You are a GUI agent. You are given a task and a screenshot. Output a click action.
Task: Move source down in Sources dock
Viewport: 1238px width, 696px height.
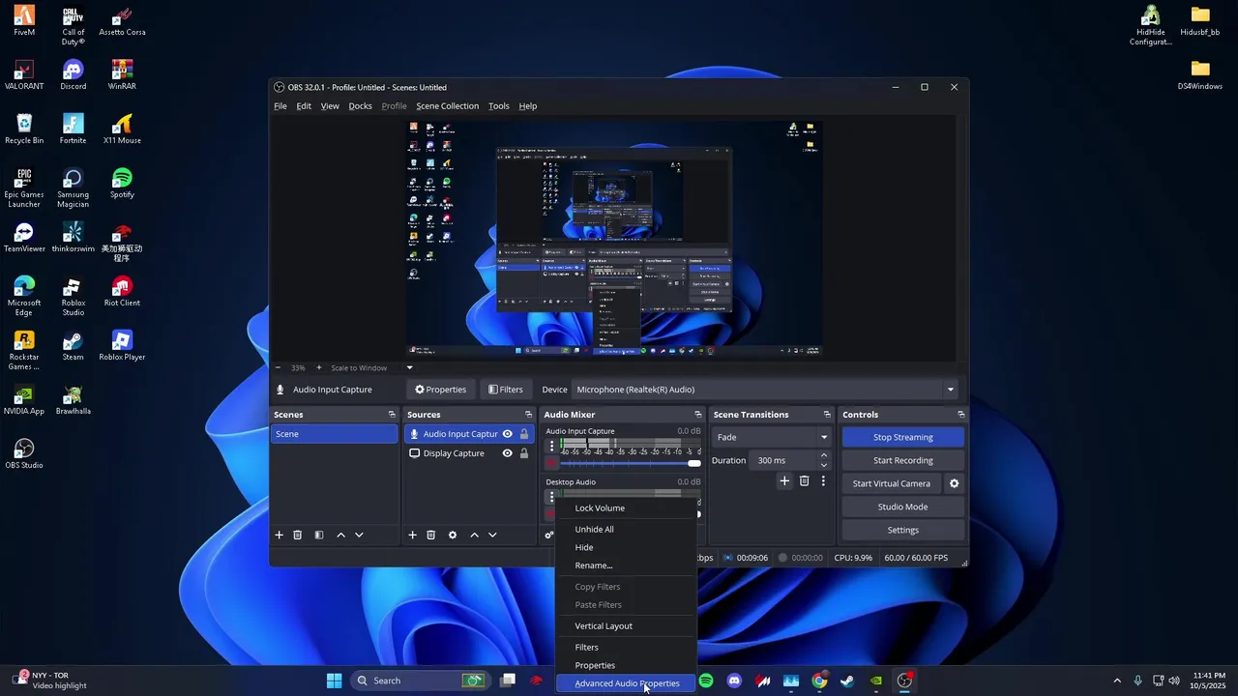pos(492,535)
